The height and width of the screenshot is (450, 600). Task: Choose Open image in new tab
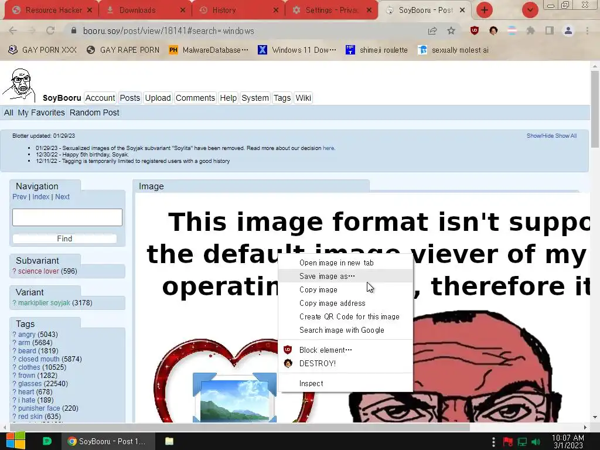point(346,263)
